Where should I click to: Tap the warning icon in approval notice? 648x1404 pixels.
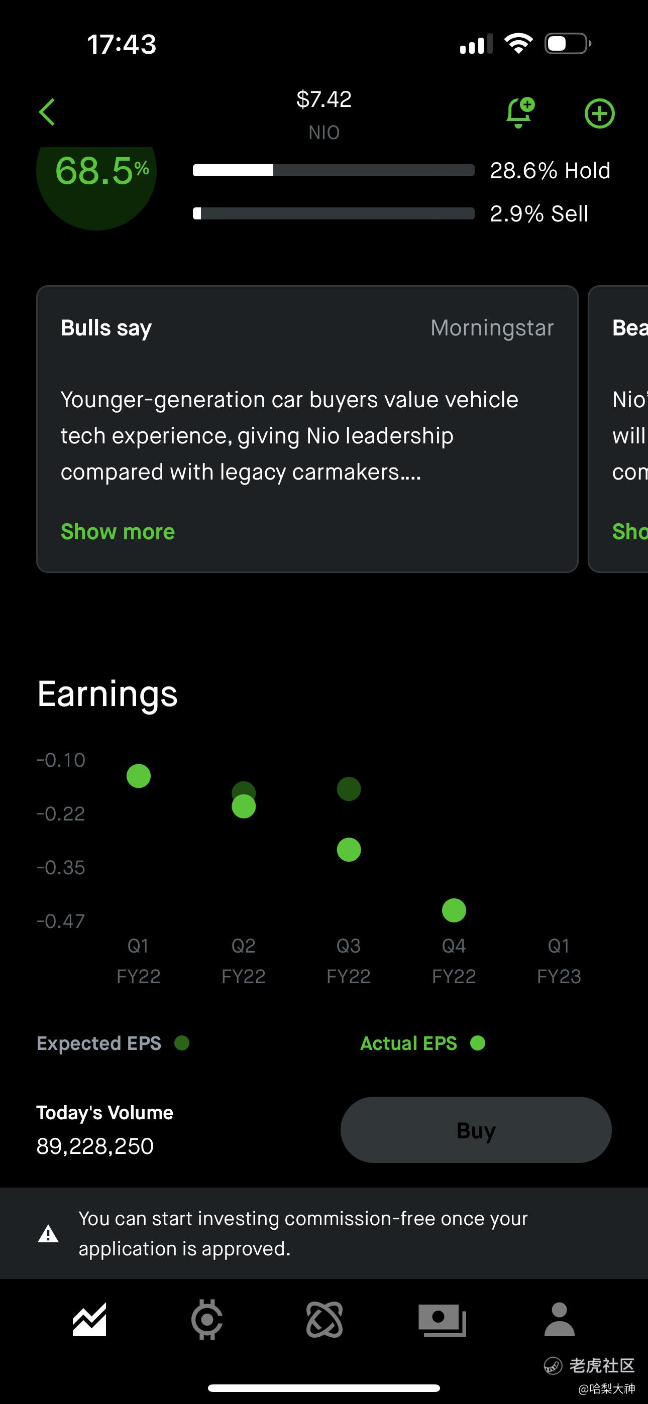[48, 1234]
